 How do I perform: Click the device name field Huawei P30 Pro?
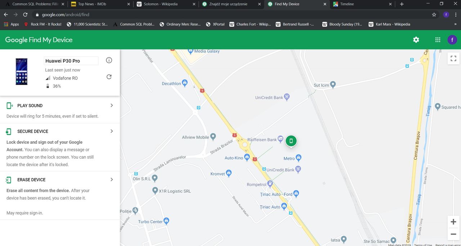pos(71,61)
